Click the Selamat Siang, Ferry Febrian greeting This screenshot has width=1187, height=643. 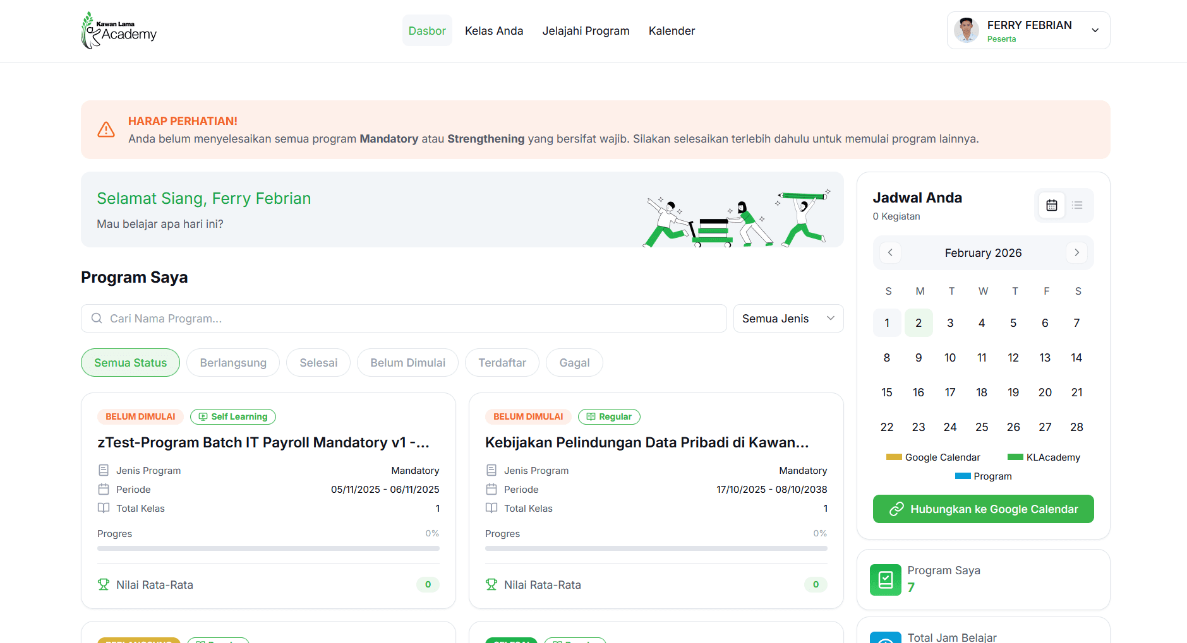(x=204, y=199)
